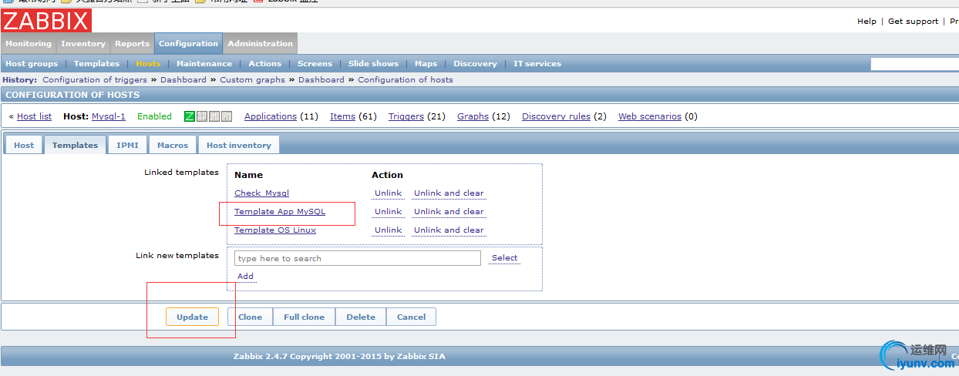Open the Inventory main menu

[x=83, y=44]
